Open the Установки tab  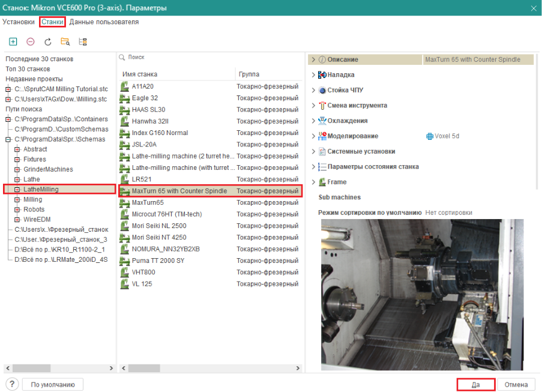pos(18,22)
